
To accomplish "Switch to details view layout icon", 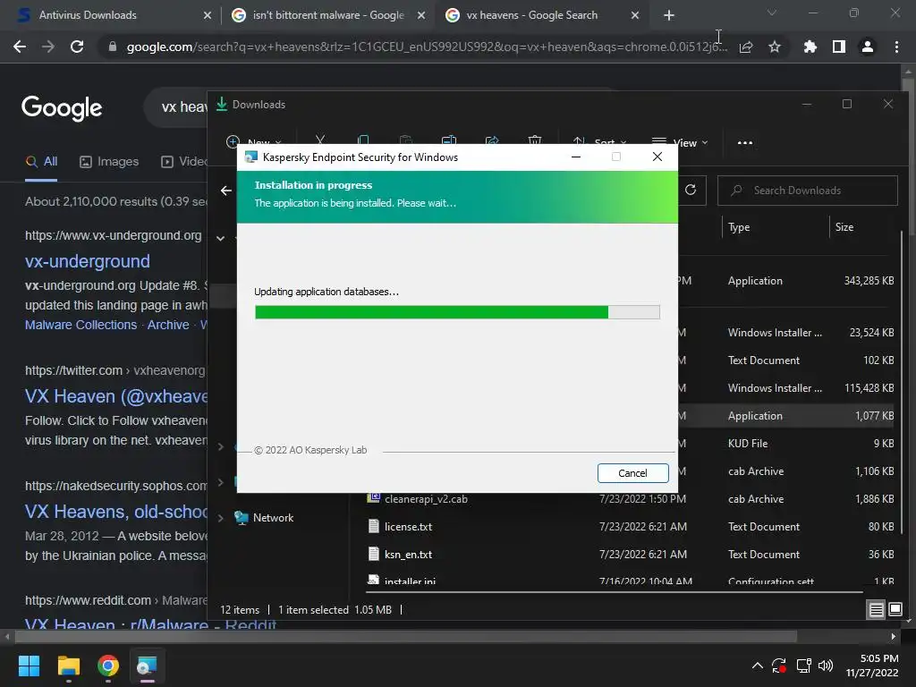I will (x=877, y=610).
